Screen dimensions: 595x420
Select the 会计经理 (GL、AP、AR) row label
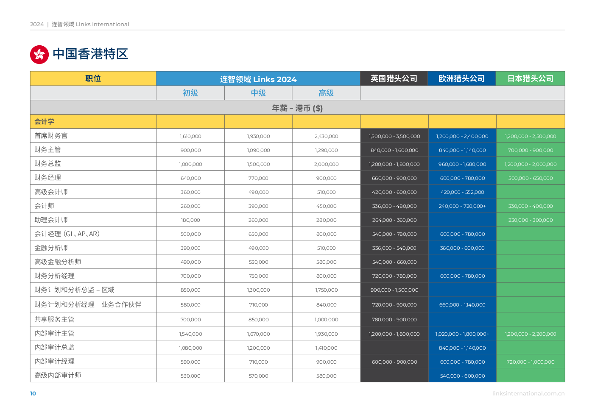click(x=67, y=234)
